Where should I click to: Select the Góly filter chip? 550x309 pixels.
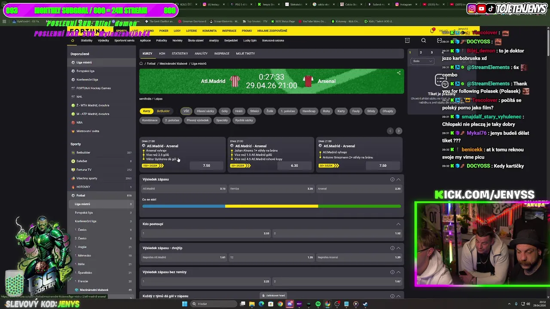(x=225, y=111)
